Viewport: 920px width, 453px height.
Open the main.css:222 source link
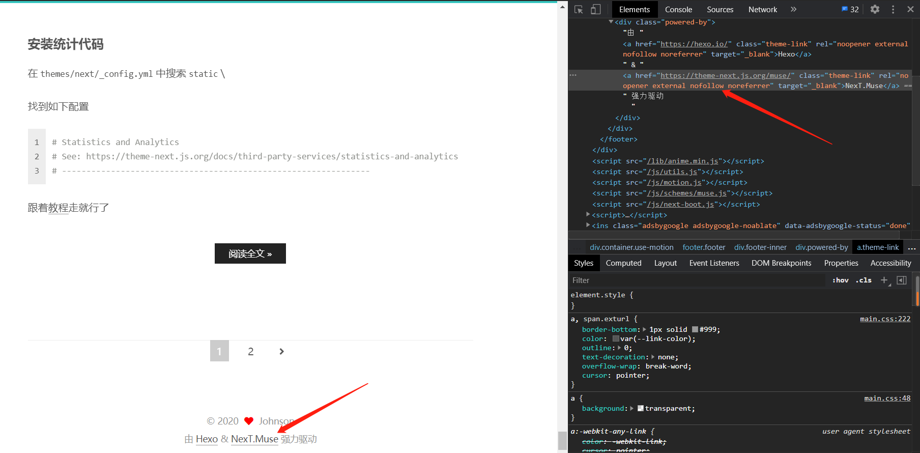[x=885, y=319]
